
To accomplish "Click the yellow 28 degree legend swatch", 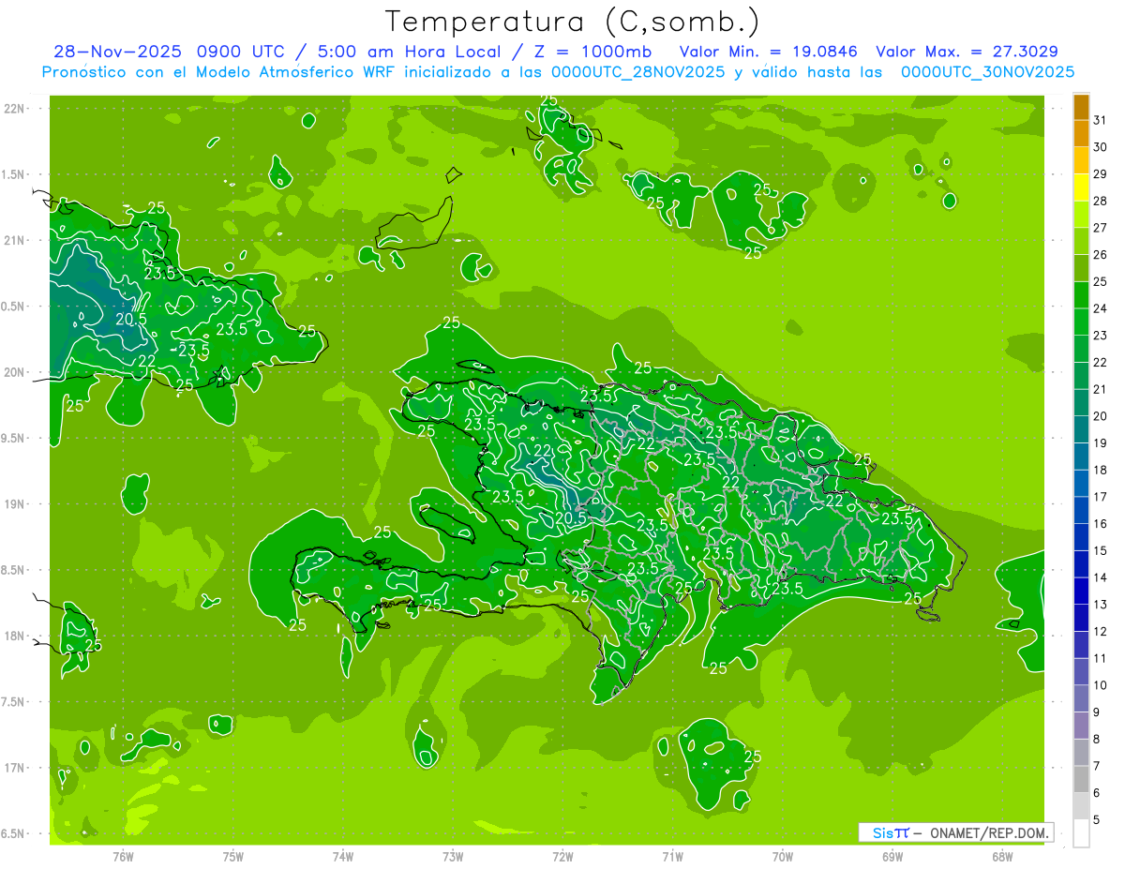I will pyautogui.click(x=1081, y=188).
